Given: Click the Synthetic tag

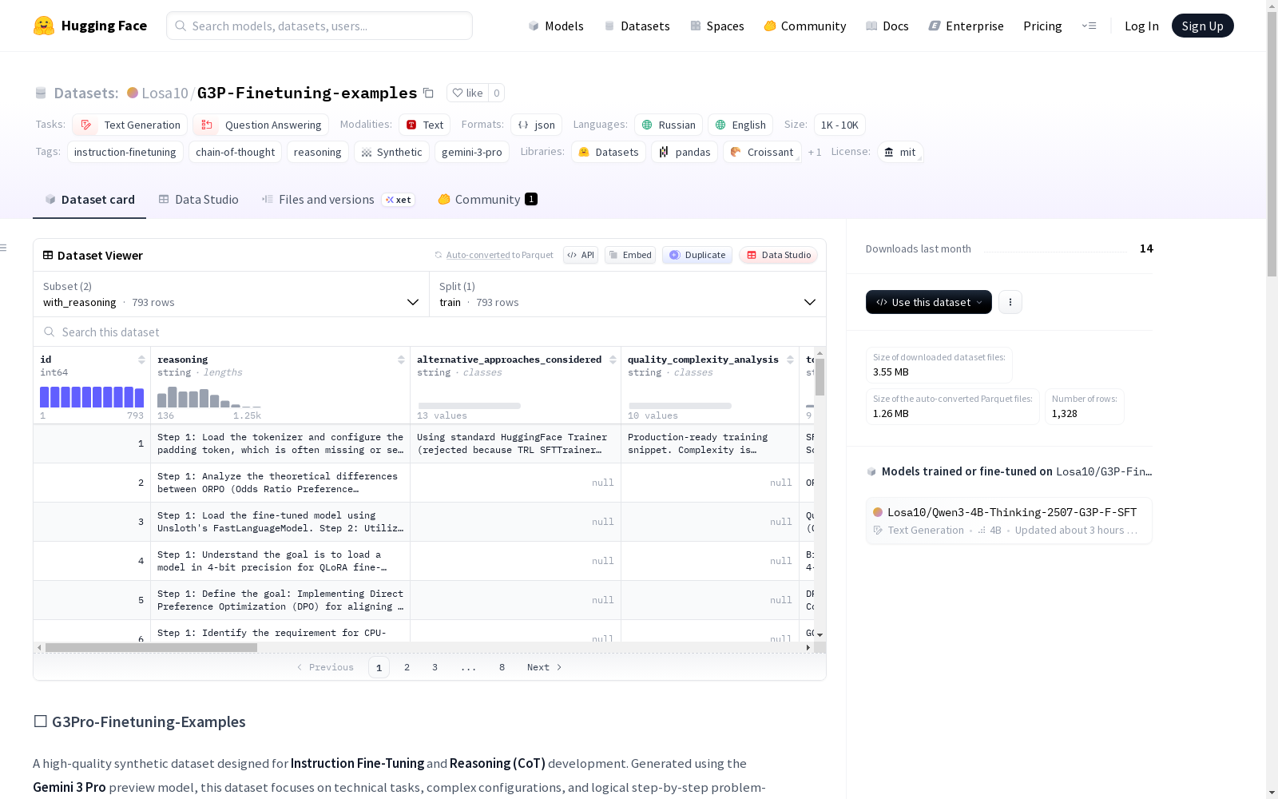Looking at the screenshot, I should (391, 152).
